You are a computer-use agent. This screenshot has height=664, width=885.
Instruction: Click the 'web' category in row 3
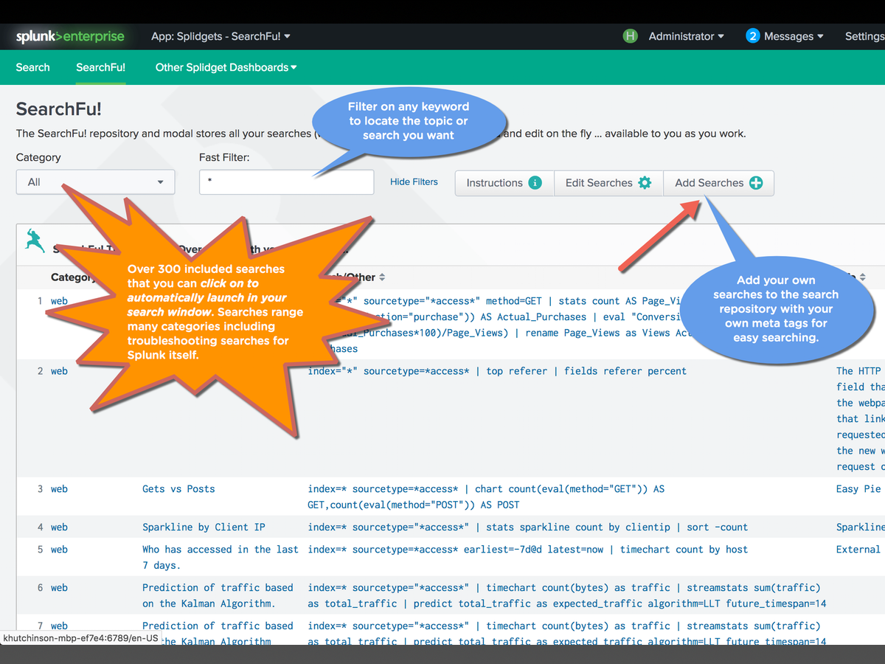tap(59, 489)
